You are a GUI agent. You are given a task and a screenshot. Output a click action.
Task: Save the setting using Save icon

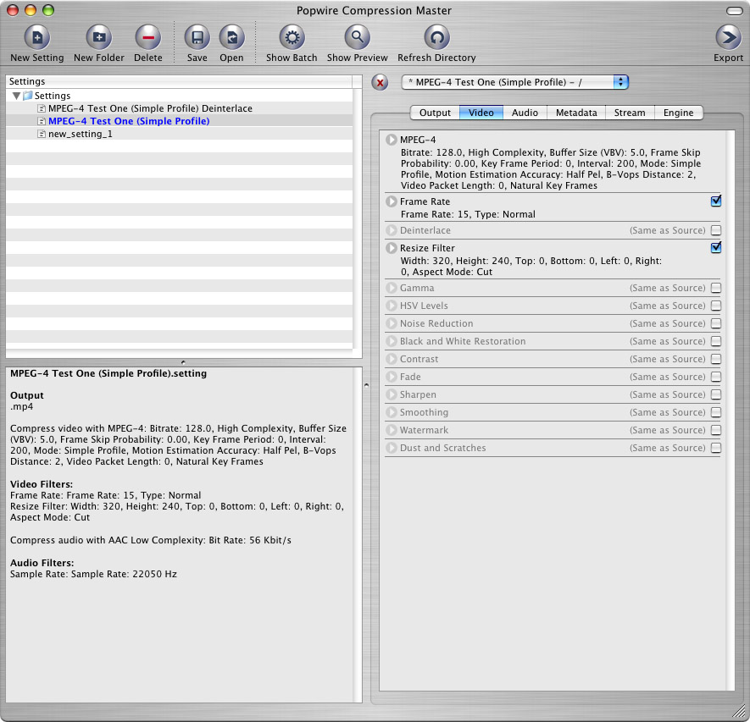pyautogui.click(x=197, y=37)
